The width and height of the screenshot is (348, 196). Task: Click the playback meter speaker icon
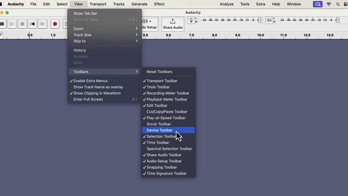pyautogui.click(x=269, y=21)
